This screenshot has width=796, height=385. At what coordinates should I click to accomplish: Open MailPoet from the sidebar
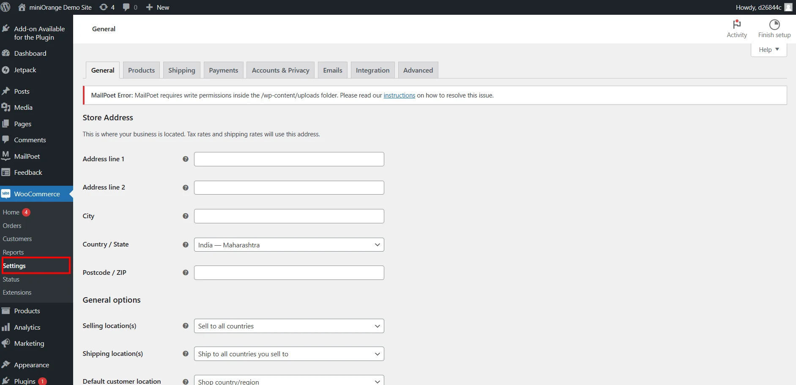pos(26,156)
